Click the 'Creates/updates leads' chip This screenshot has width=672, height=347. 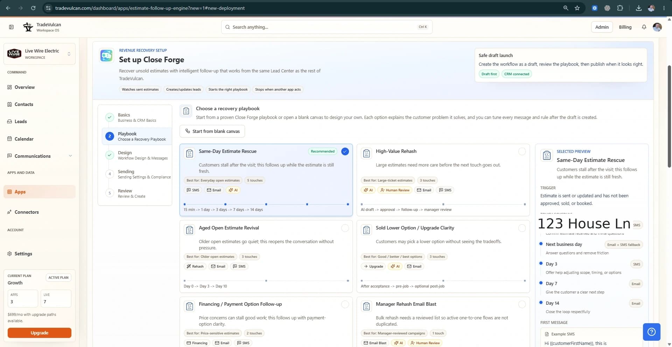click(x=183, y=89)
